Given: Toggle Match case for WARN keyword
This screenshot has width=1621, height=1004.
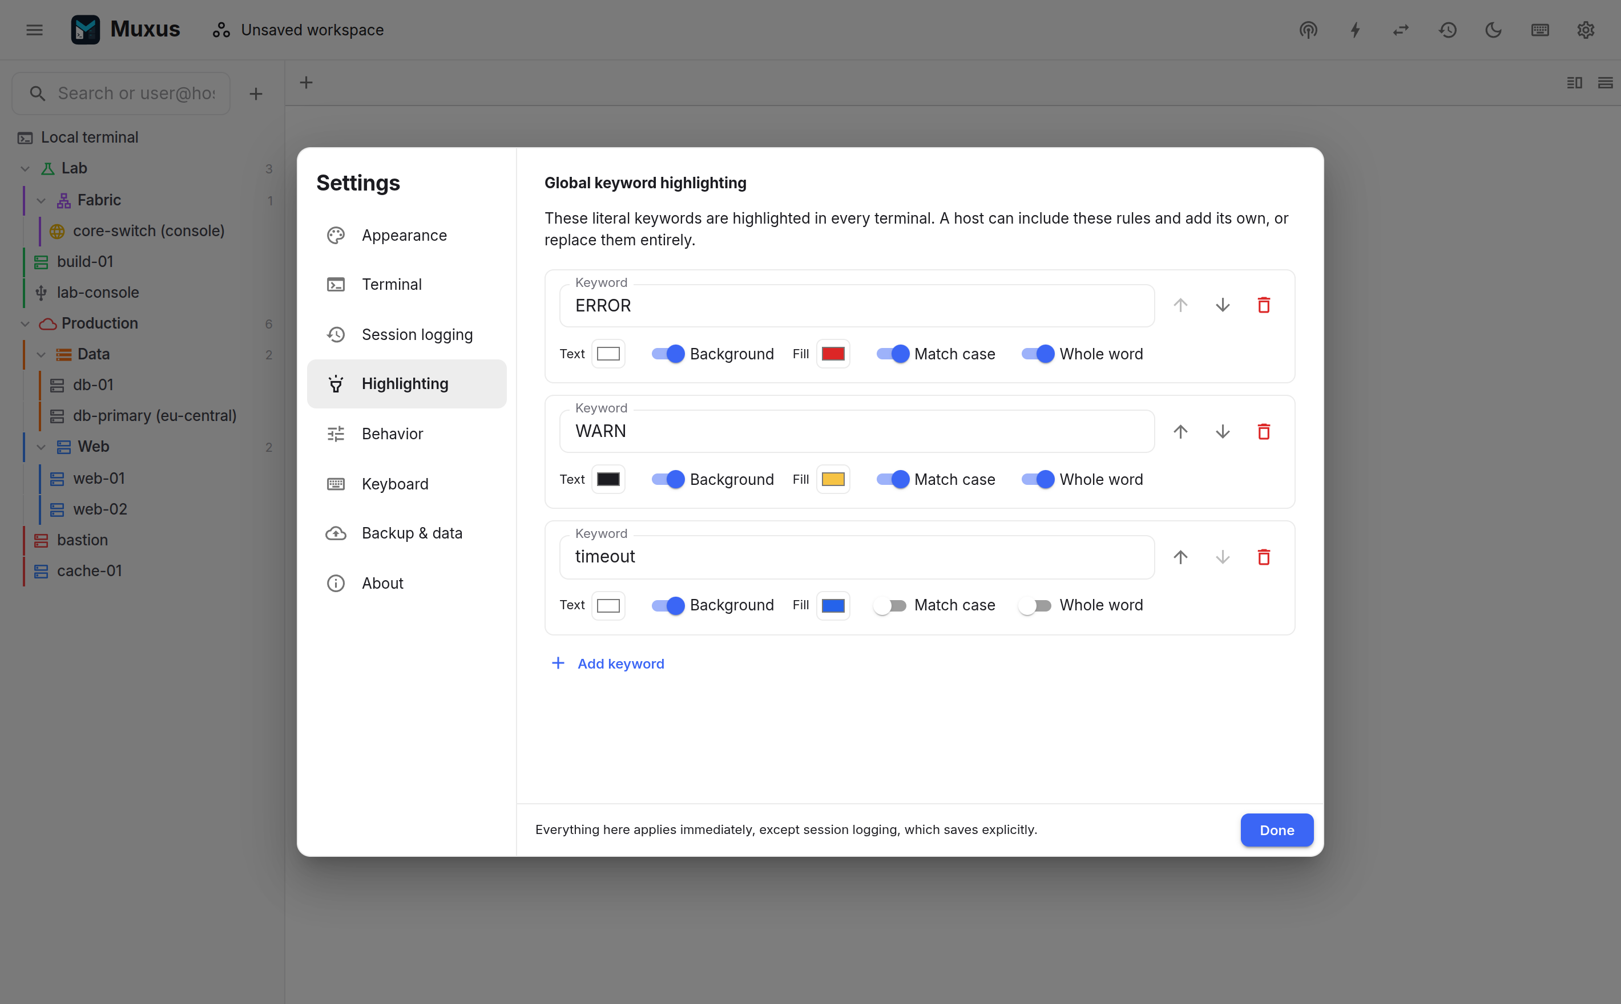Looking at the screenshot, I should [892, 479].
